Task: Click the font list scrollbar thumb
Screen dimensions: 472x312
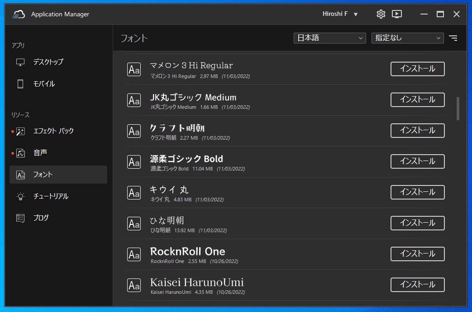Action: (458, 108)
